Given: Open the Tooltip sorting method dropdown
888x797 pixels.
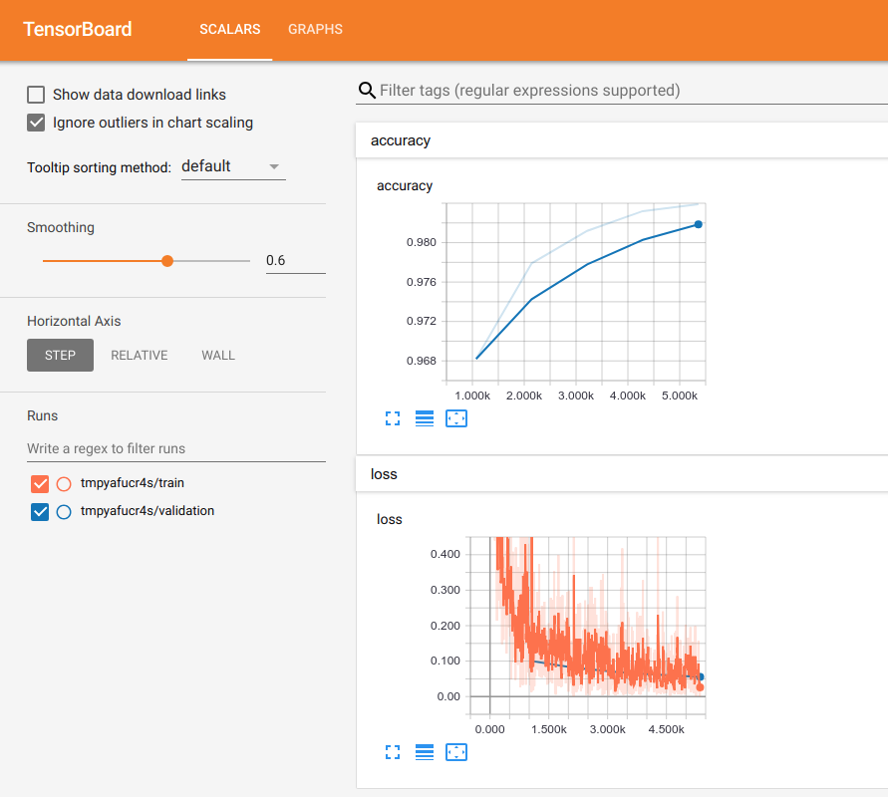Looking at the screenshot, I should (x=233, y=167).
